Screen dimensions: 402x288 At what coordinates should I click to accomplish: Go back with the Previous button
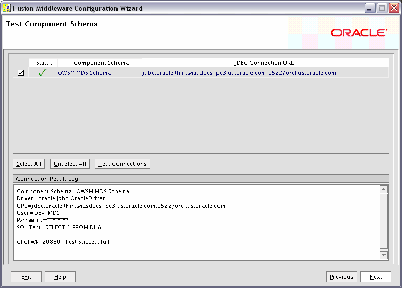coord(342,277)
